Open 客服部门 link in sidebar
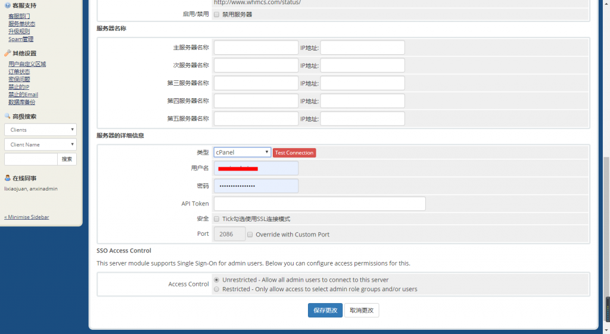 click(19, 16)
